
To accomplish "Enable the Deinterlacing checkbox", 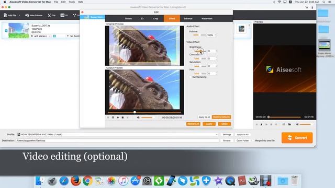I will [191, 77].
